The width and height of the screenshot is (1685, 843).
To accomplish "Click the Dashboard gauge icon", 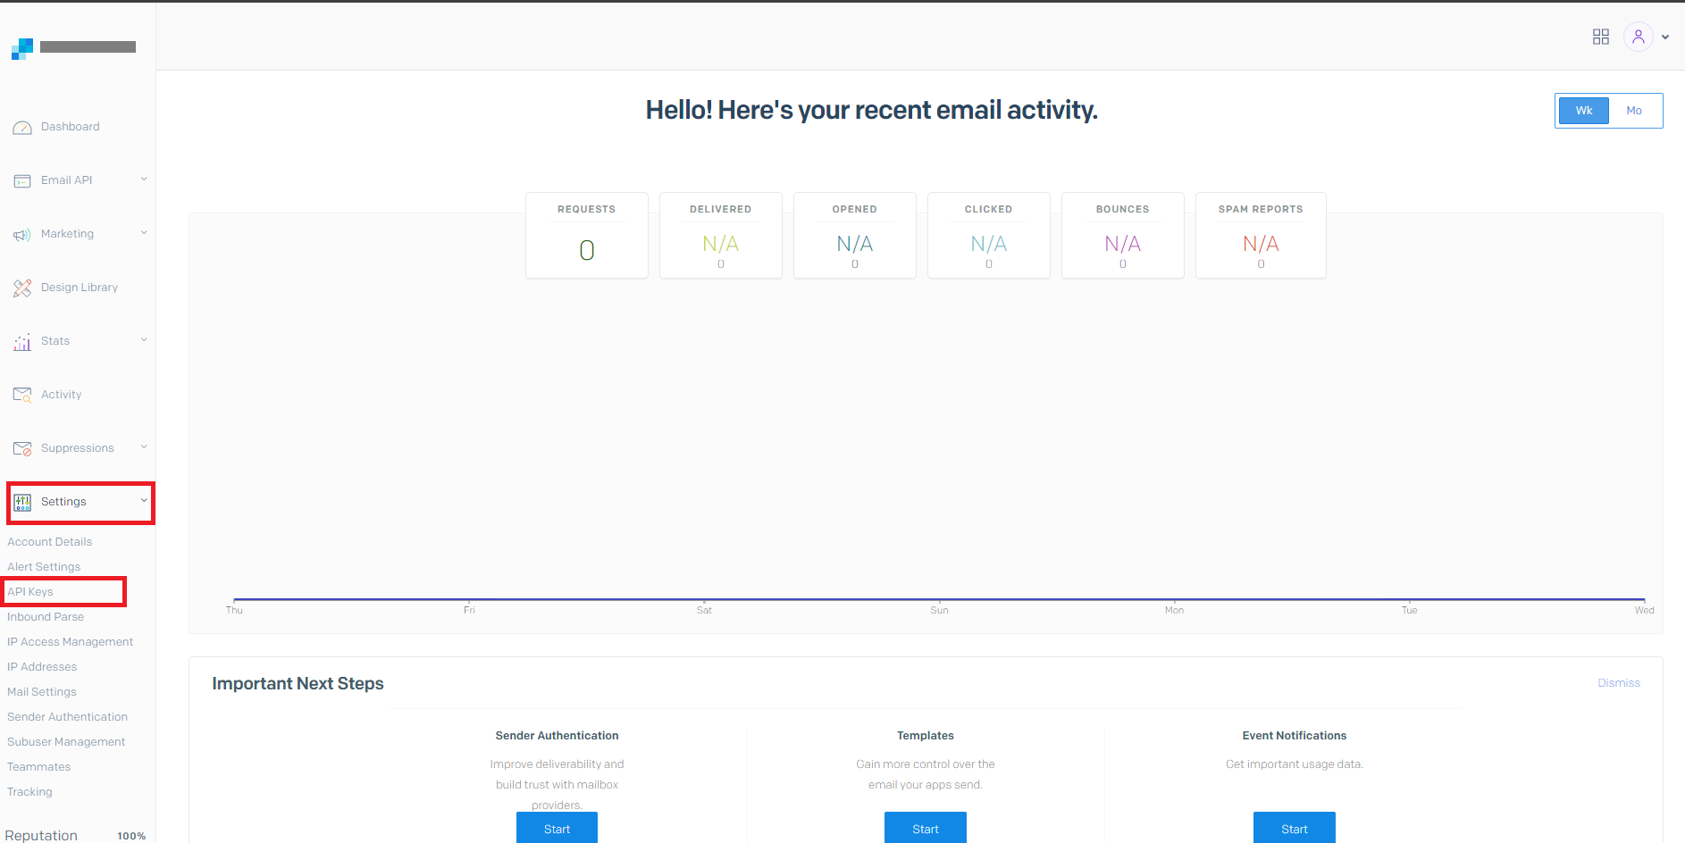I will (x=22, y=128).
